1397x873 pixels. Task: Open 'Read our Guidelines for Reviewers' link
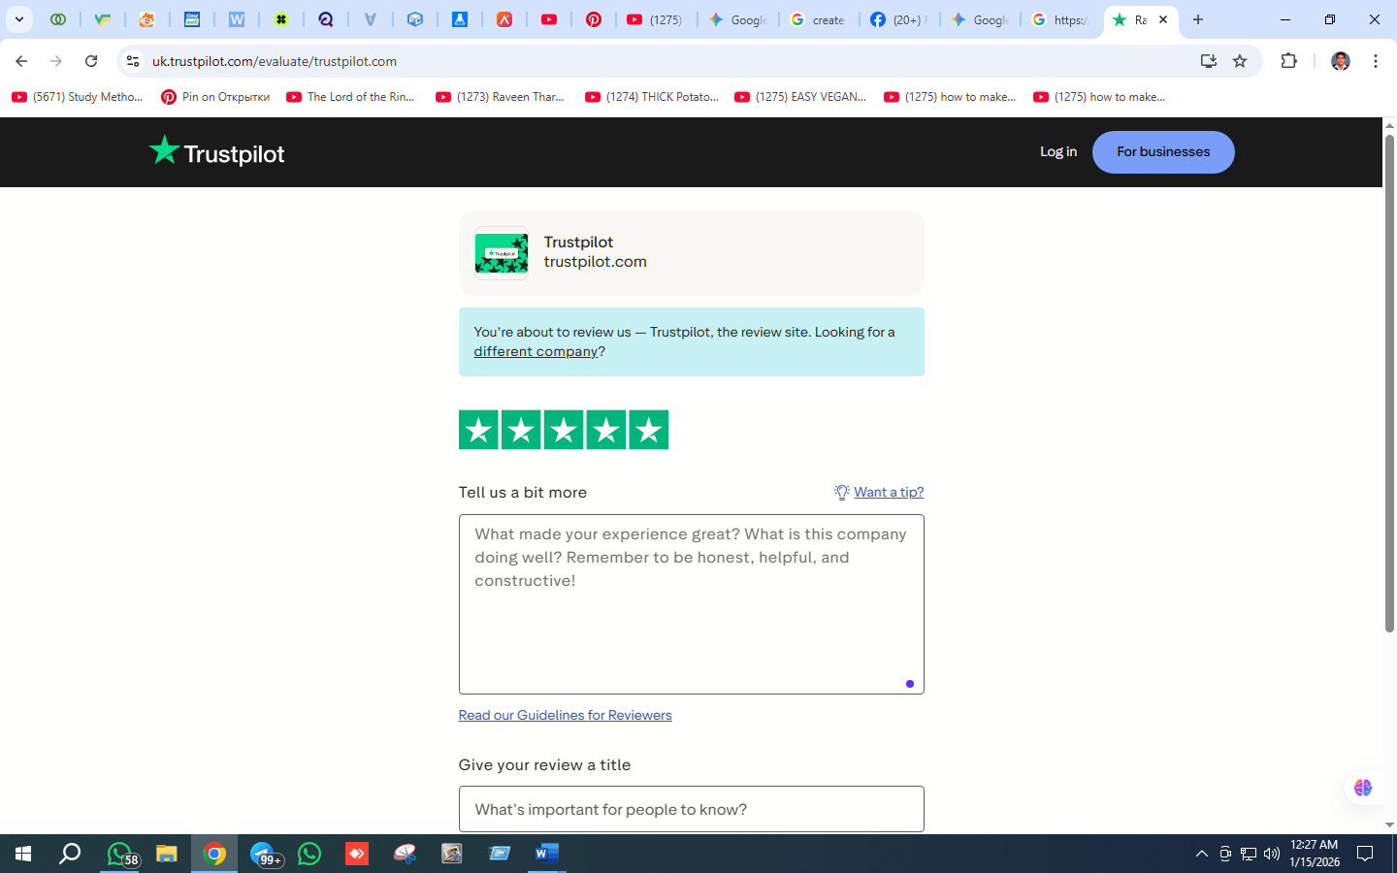pos(565,715)
